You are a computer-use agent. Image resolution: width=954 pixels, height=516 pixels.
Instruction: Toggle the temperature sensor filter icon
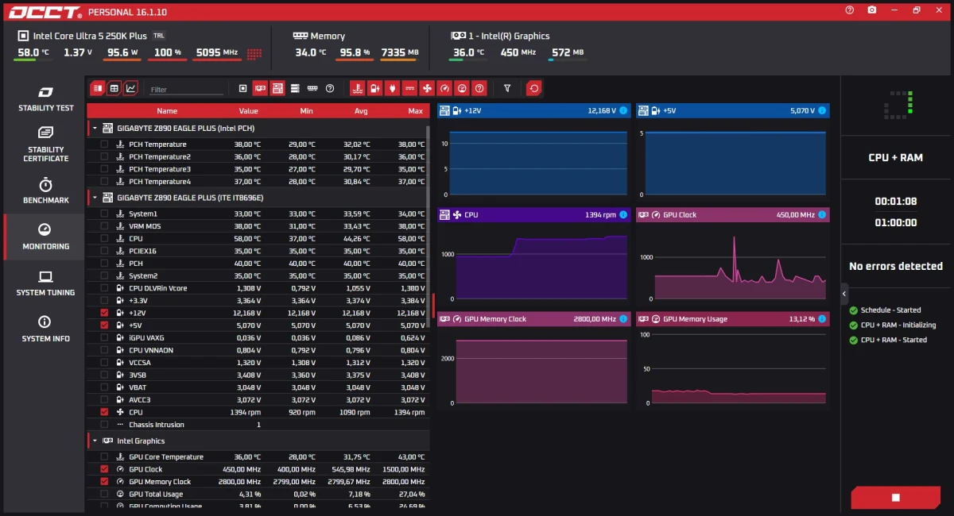pyautogui.click(x=358, y=88)
